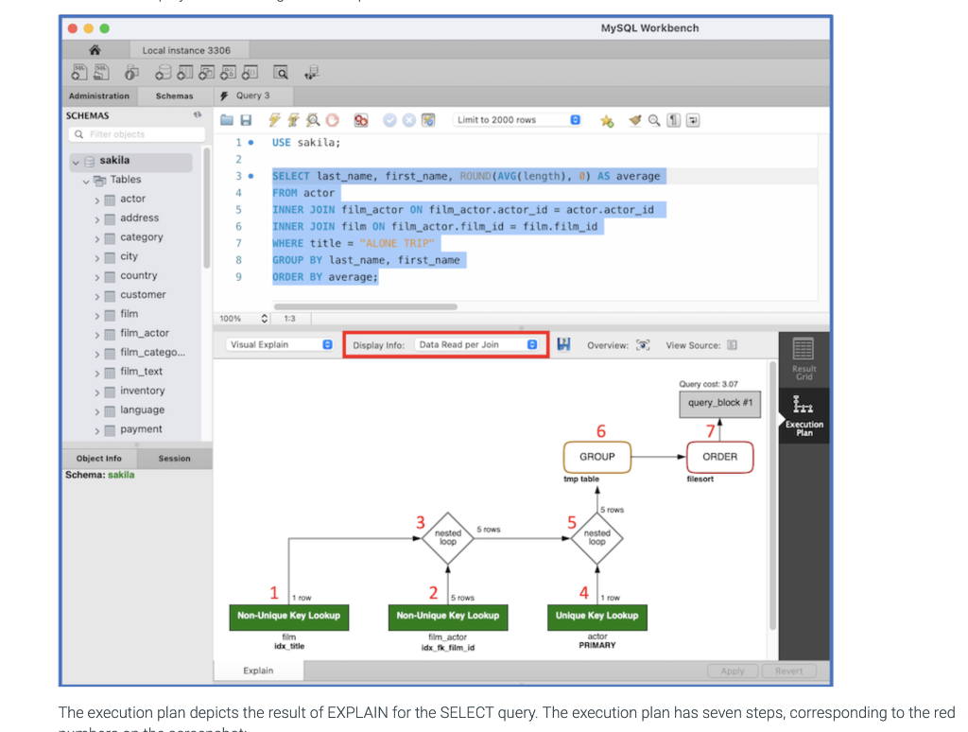968x732 pixels.
Task: Toggle View Source for the plan
Action: coord(732,344)
